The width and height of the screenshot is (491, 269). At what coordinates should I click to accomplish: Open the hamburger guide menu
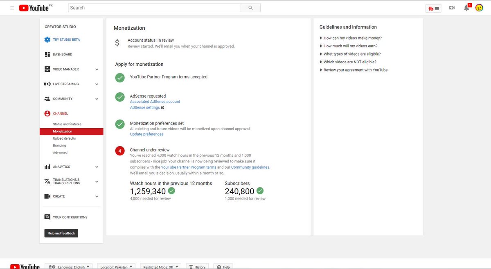(12, 8)
